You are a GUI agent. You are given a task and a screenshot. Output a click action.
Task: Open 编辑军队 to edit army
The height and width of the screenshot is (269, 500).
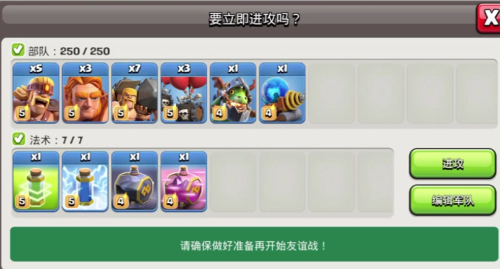tap(452, 200)
